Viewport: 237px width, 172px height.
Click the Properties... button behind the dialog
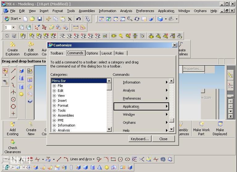(193, 69)
